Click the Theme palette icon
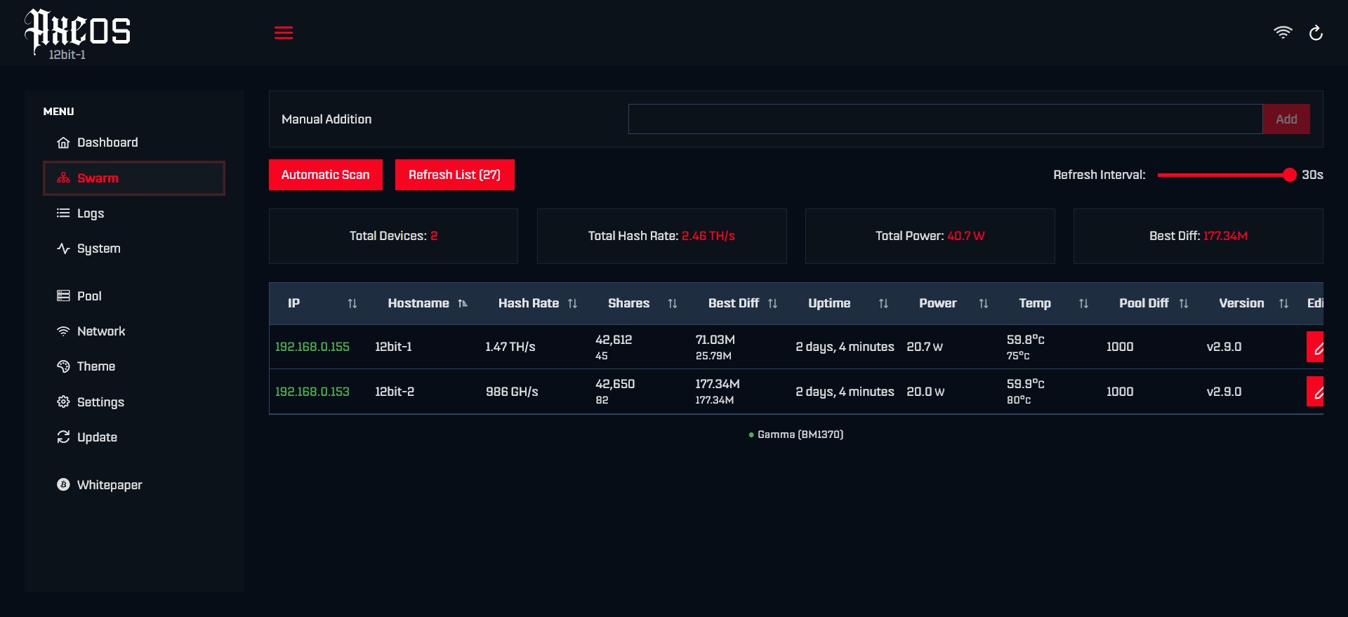The height and width of the screenshot is (617, 1348). tap(63, 366)
